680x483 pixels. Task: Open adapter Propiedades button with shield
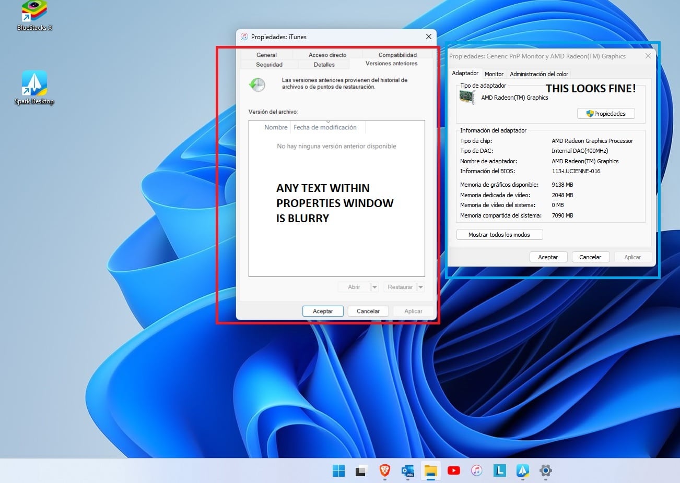pos(606,114)
